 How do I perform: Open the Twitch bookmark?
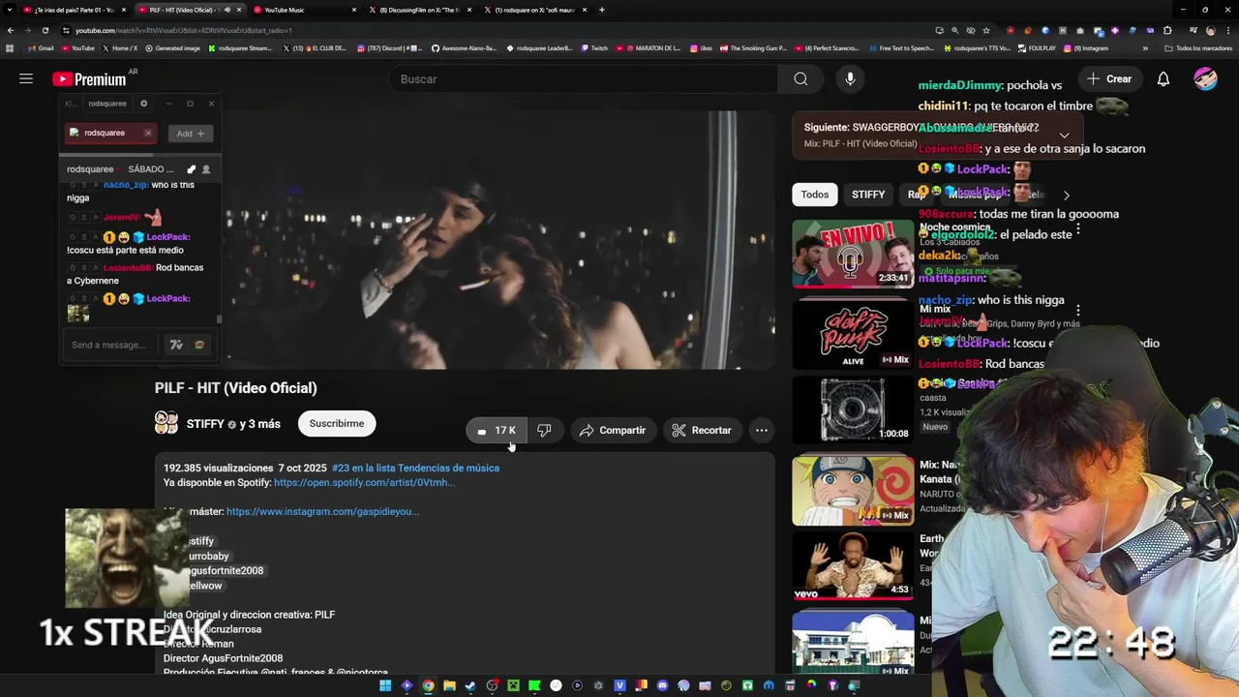(593, 47)
